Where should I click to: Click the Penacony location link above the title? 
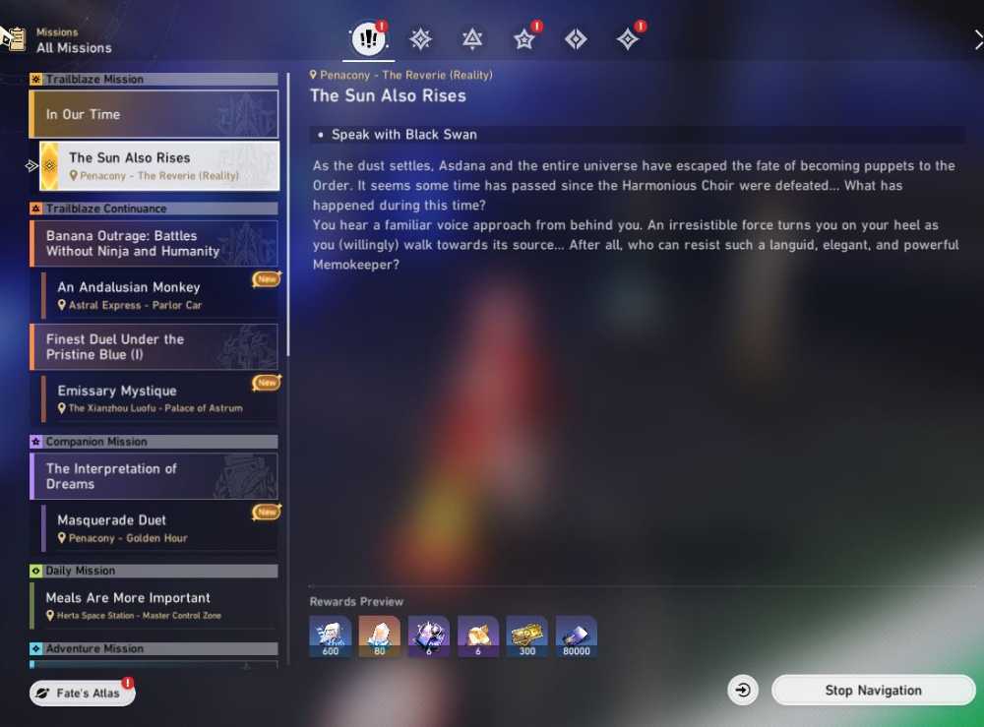pos(401,76)
